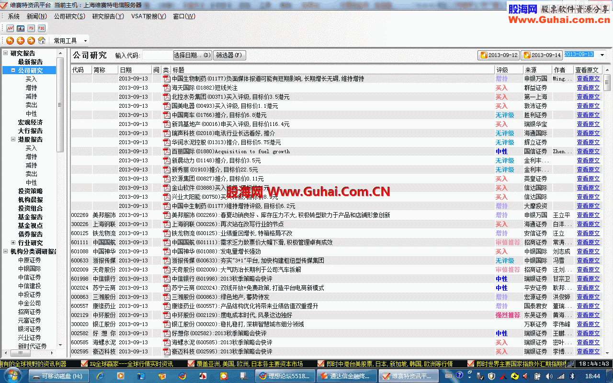Sort by the 评级 column header
This screenshot has width=613, height=383.
tap(509, 70)
